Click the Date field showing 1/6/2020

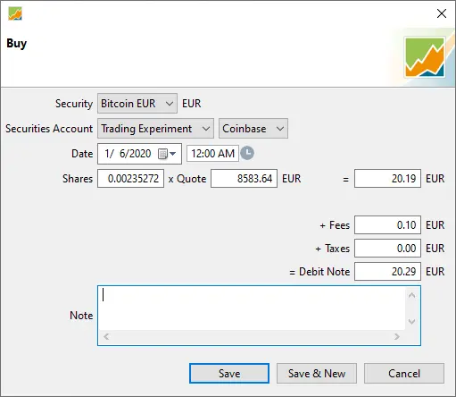(139, 154)
